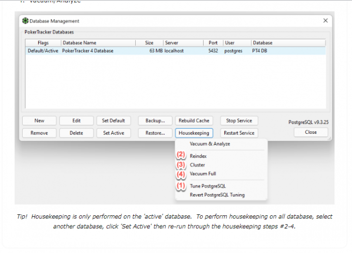Open the Housekeeping dropdown button
The width and height of the screenshot is (352, 253).
pos(194,133)
